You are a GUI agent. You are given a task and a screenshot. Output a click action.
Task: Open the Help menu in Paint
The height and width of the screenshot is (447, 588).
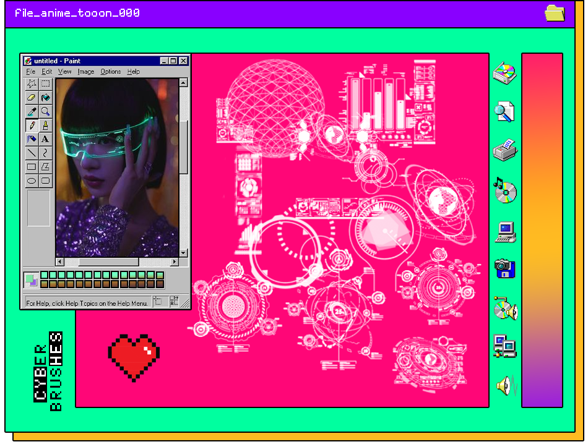(x=134, y=71)
